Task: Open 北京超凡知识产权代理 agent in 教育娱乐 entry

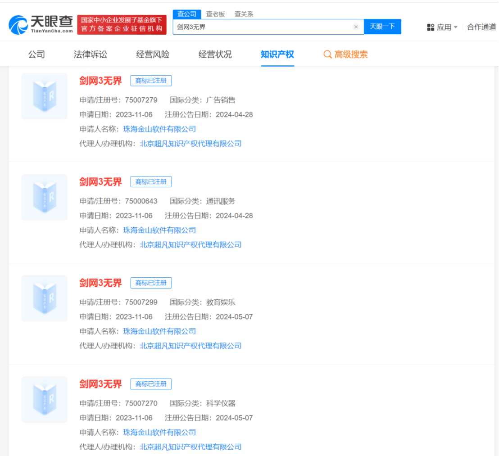Action: click(x=191, y=346)
